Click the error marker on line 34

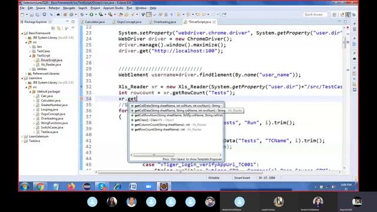pos(81,98)
